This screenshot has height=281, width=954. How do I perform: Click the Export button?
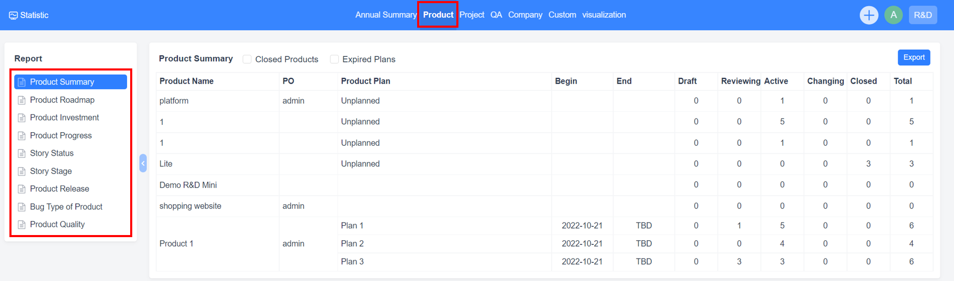click(x=914, y=57)
